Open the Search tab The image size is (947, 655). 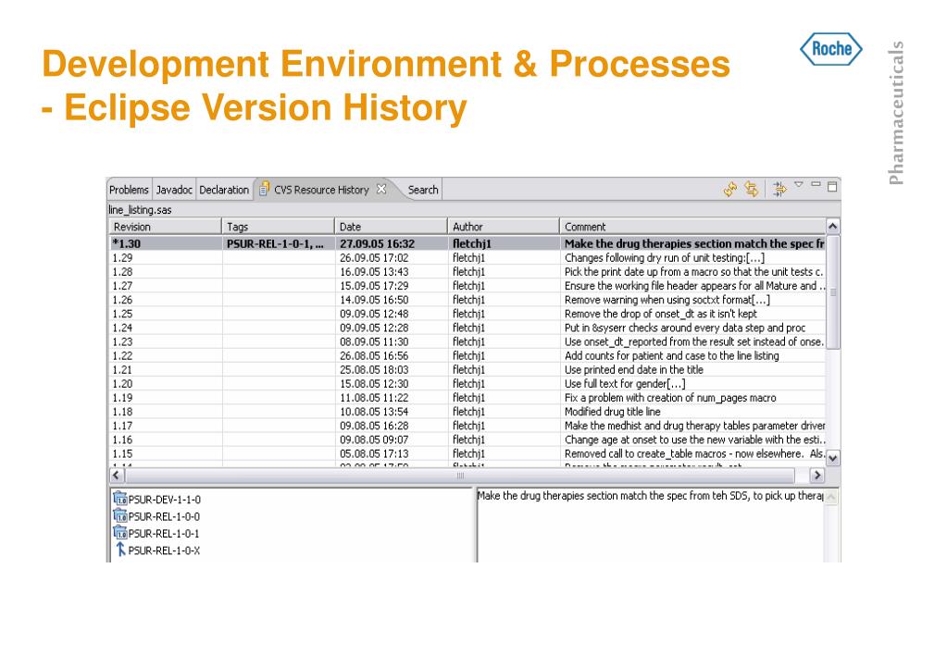click(423, 190)
